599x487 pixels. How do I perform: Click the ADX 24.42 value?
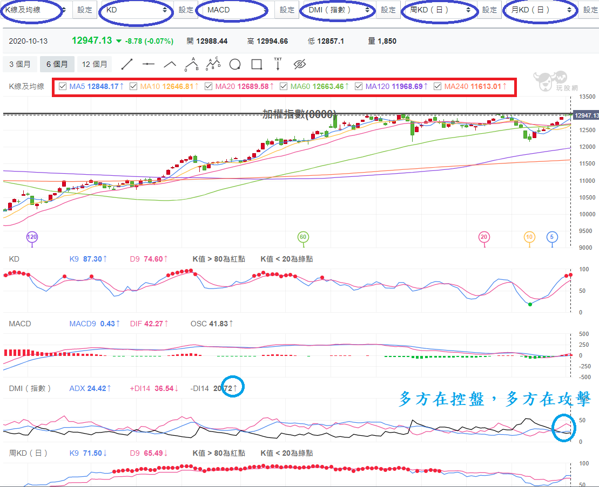[90, 389]
